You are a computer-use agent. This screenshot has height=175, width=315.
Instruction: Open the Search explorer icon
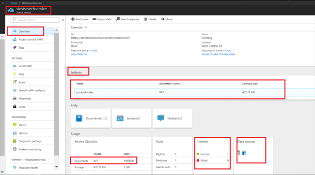tap(118, 19)
